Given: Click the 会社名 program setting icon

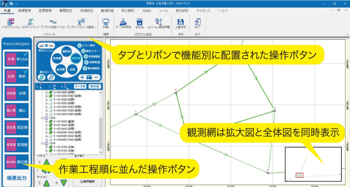Looking at the screenshot, I should [140, 23].
